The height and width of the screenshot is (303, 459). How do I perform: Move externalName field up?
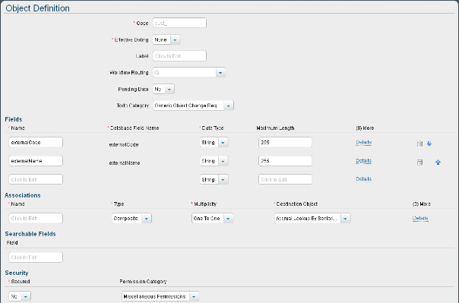click(438, 162)
